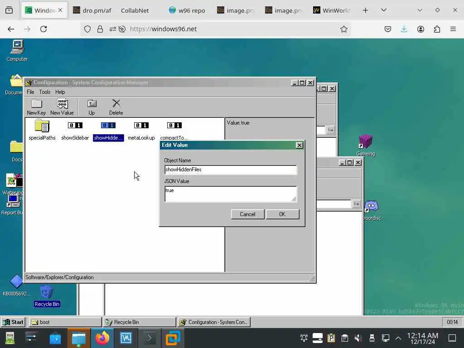The width and height of the screenshot is (464, 348).
Task: Open the browser application menu
Action: click(453, 29)
